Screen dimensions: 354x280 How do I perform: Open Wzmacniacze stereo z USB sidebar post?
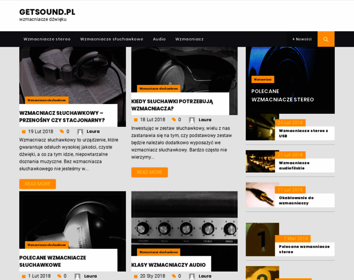click(x=303, y=133)
